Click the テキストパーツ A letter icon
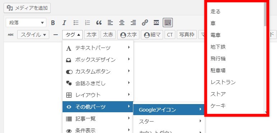The image size is (277, 133). (69, 48)
